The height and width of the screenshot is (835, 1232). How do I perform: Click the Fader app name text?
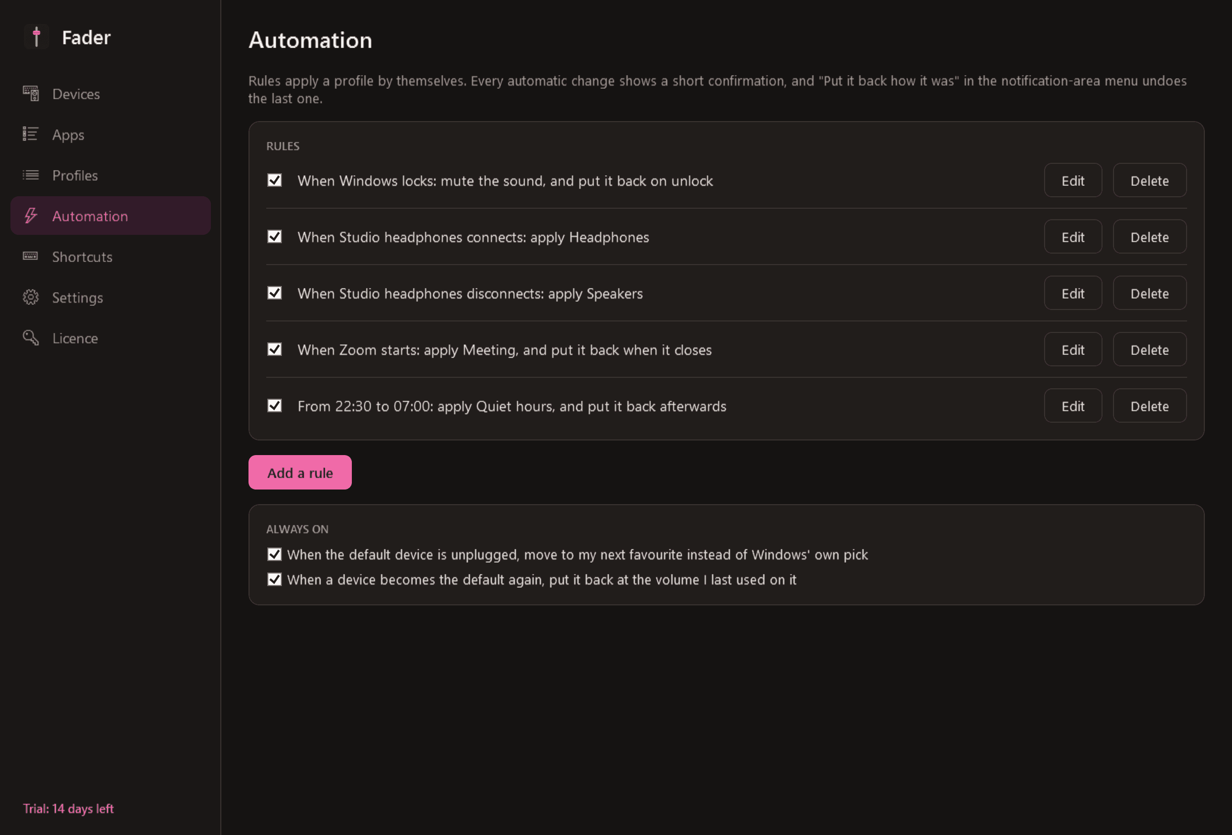[x=86, y=38]
